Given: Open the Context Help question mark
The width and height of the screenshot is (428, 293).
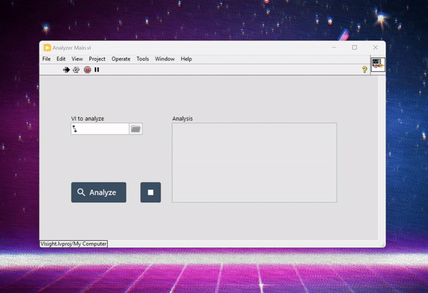Looking at the screenshot, I should (x=365, y=69).
